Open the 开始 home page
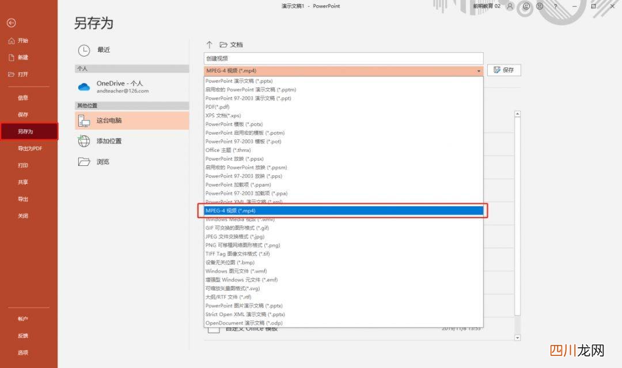 (x=18, y=40)
